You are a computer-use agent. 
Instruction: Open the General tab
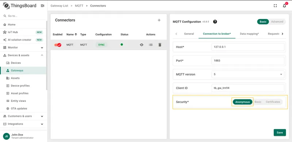click(x=189, y=34)
